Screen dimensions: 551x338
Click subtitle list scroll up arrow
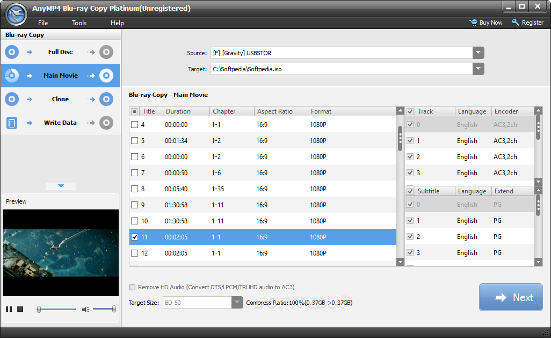coord(538,191)
